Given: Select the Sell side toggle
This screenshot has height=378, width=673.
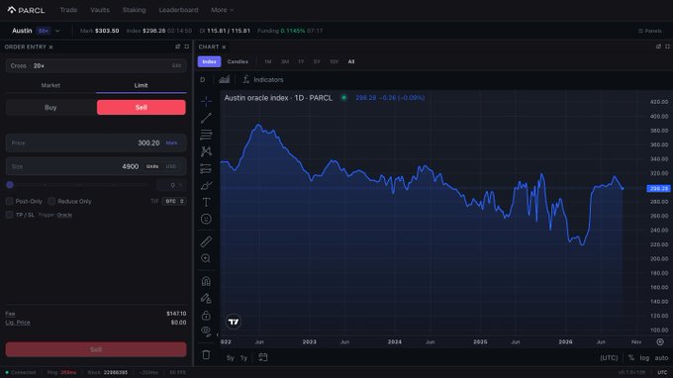Looking at the screenshot, I should (142, 107).
